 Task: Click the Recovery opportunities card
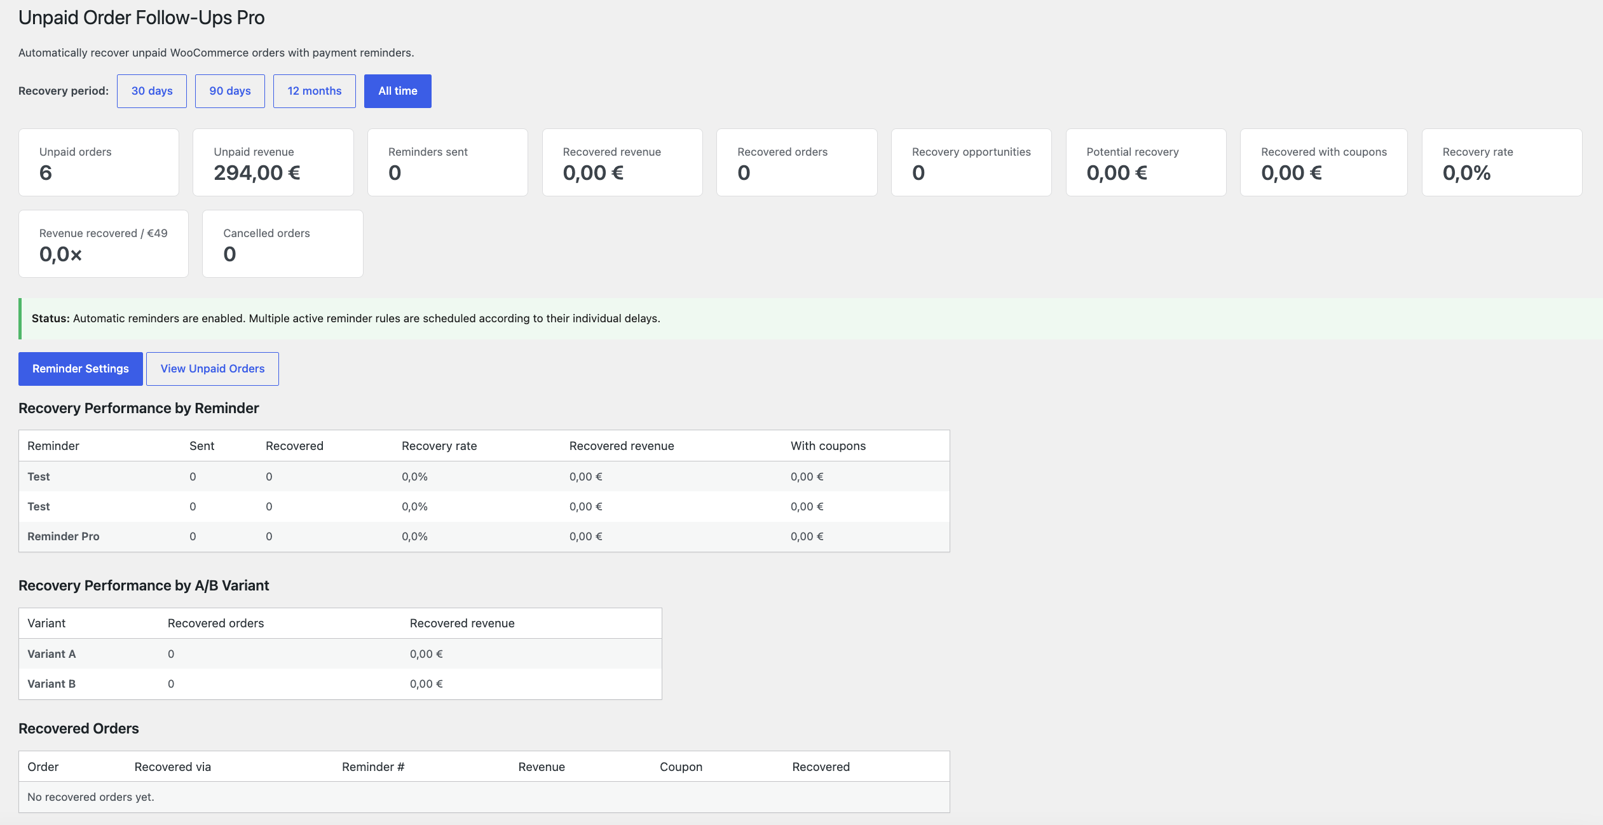pos(971,163)
